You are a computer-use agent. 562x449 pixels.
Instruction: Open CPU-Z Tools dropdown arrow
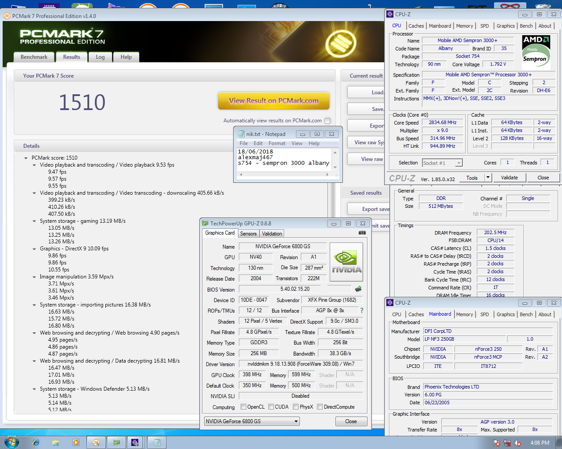488,178
